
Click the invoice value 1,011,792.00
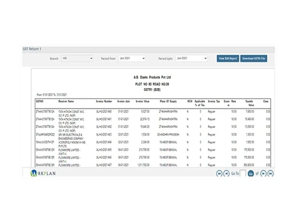[144, 165]
